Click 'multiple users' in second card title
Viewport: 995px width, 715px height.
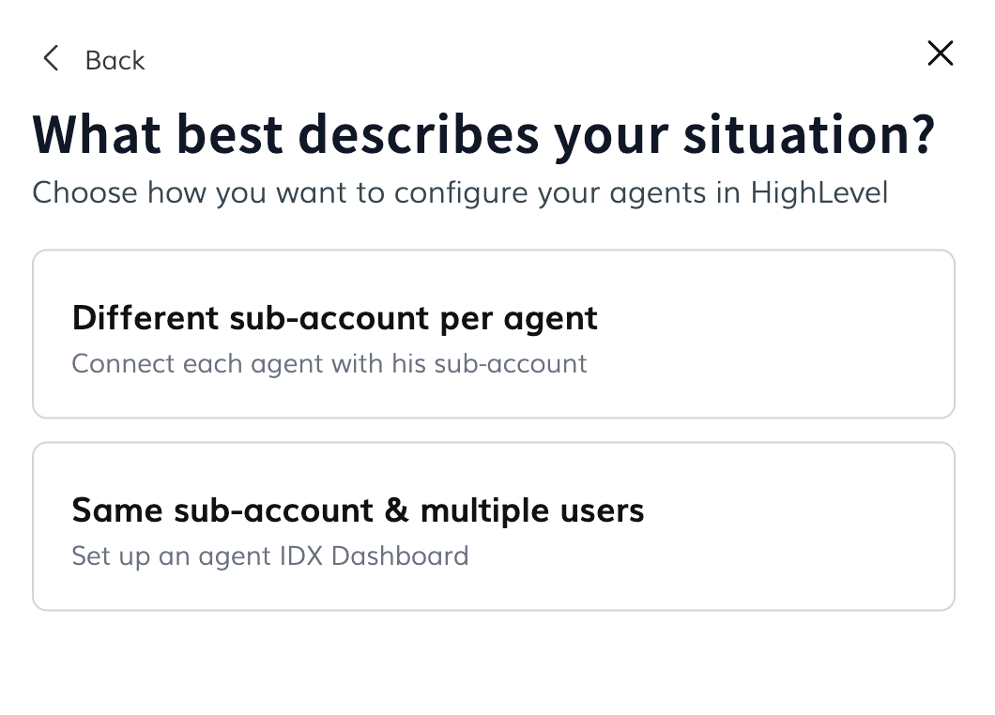coord(532,510)
